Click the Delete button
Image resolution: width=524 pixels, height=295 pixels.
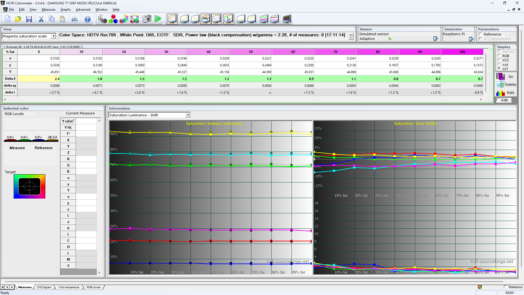tap(506, 85)
